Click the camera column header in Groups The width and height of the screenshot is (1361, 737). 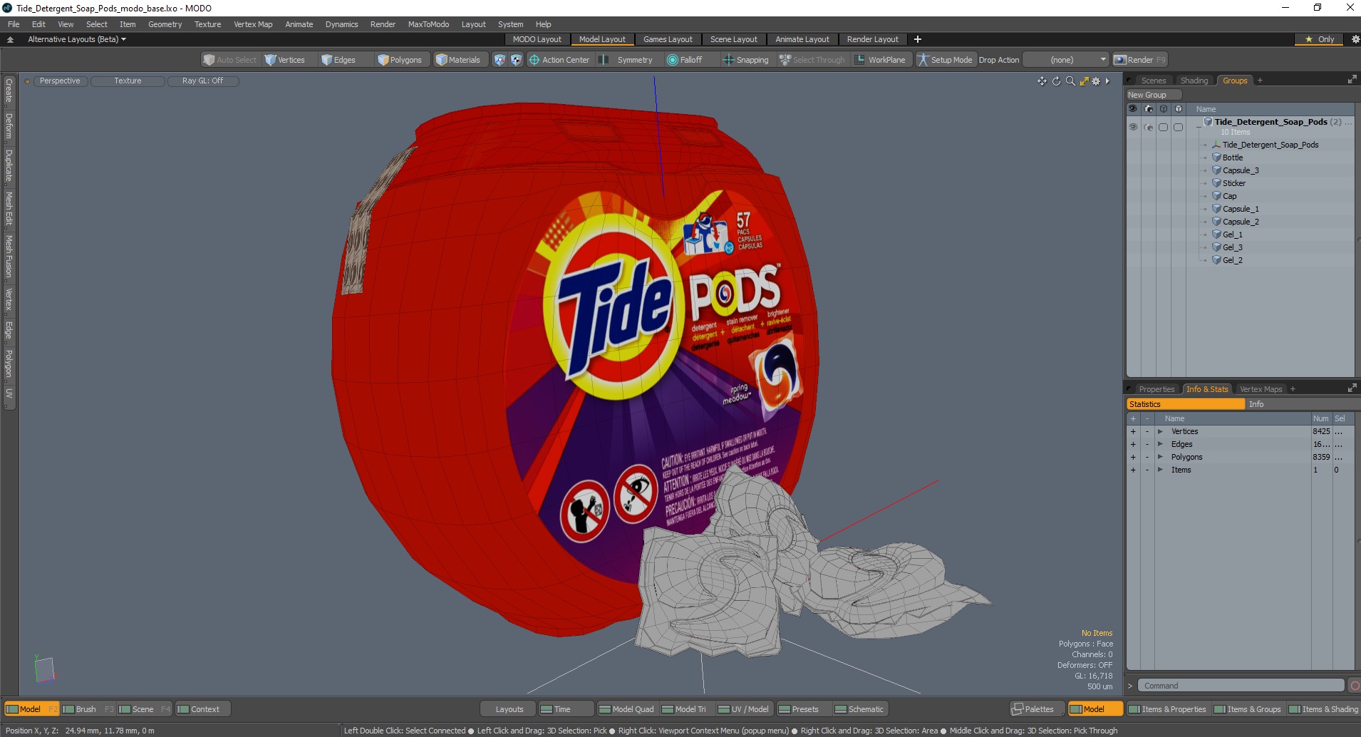[x=1148, y=109]
